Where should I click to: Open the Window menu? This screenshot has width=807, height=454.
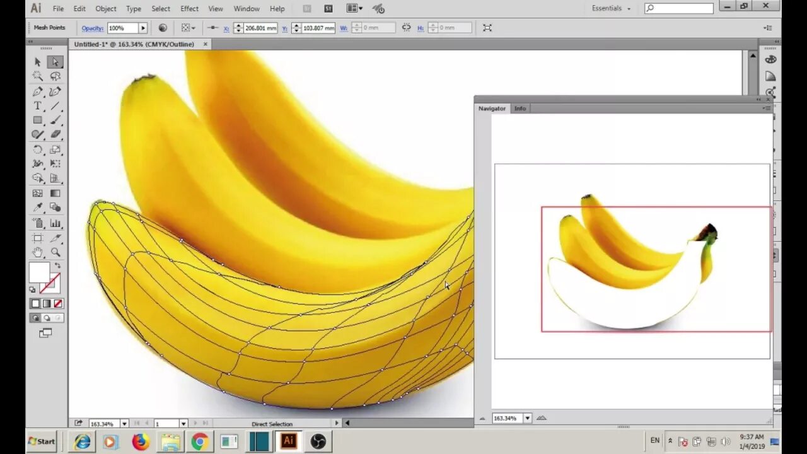pos(247,9)
